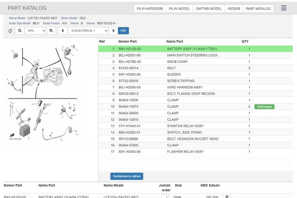
Task: Go to the INDEKS tab
Action: coord(234,9)
